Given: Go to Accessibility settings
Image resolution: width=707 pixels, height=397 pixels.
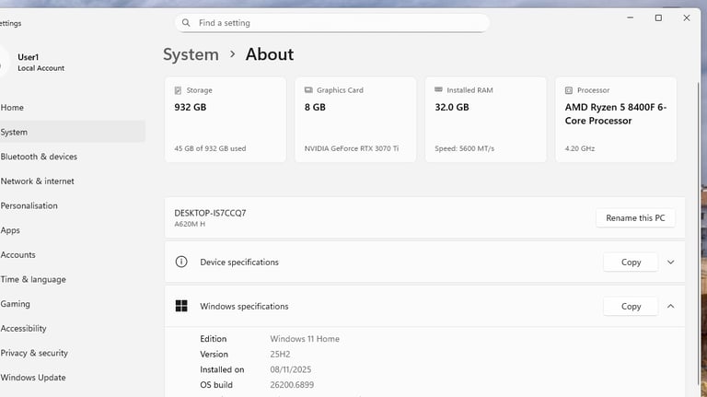Looking at the screenshot, I should pyautogui.click(x=72, y=329).
